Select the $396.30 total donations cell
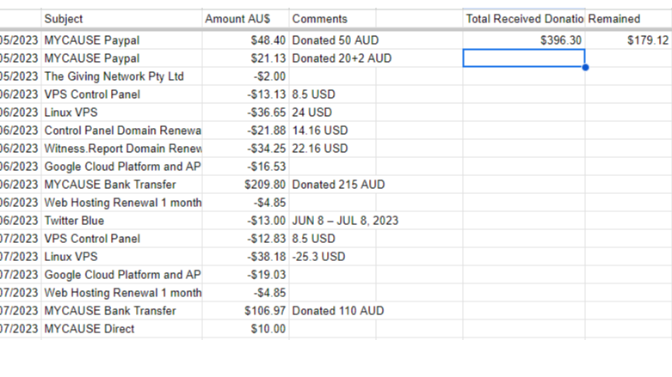 [523, 40]
